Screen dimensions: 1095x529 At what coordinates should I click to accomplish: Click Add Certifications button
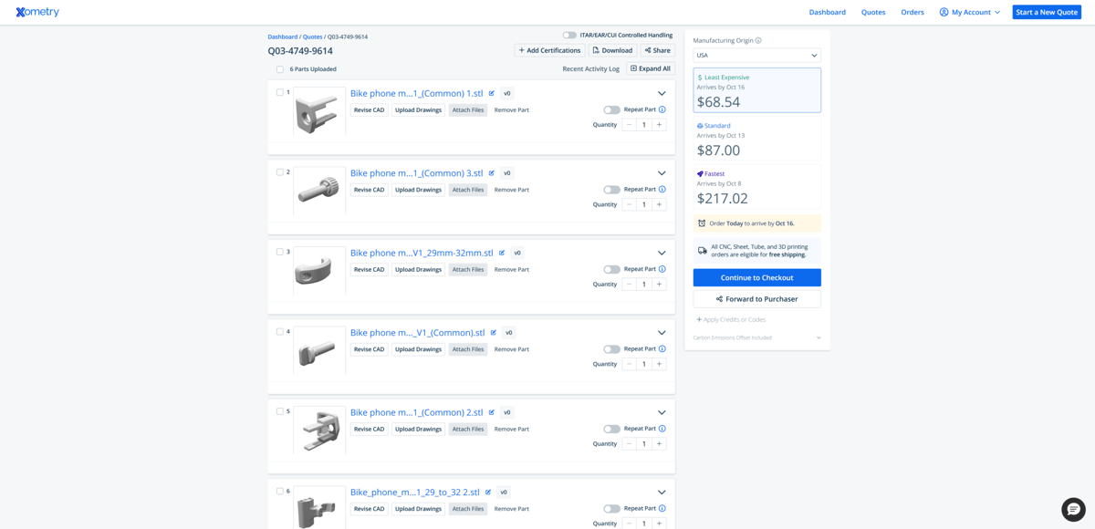(549, 50)
